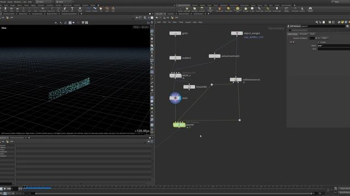This screenshot has height=196, width=350.
Task: Select the Portal Light shelf tool
Action: click(x=268, y=9)
